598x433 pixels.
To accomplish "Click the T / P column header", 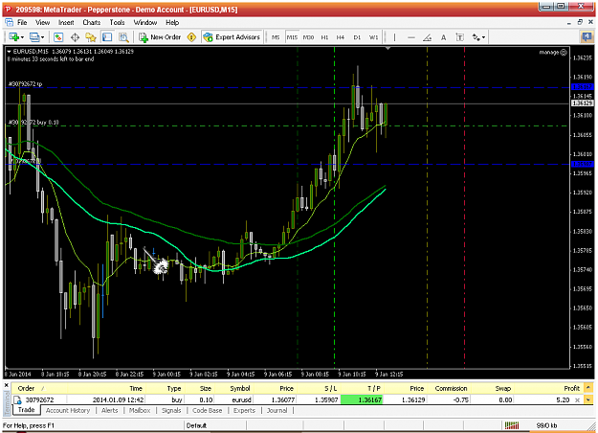I will (x=374, y=388).
